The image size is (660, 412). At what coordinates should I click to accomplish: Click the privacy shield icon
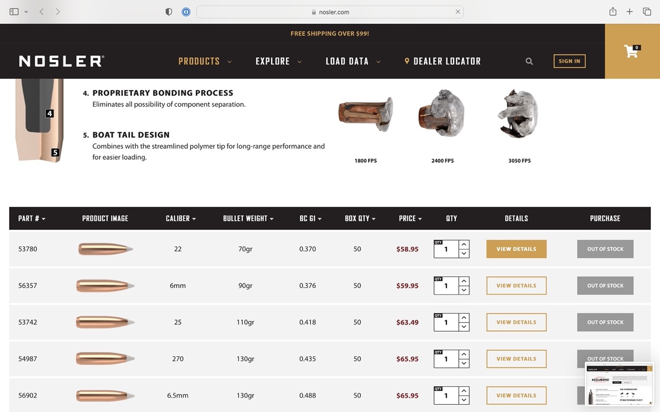pyautogui.click(x=169, y=12)
